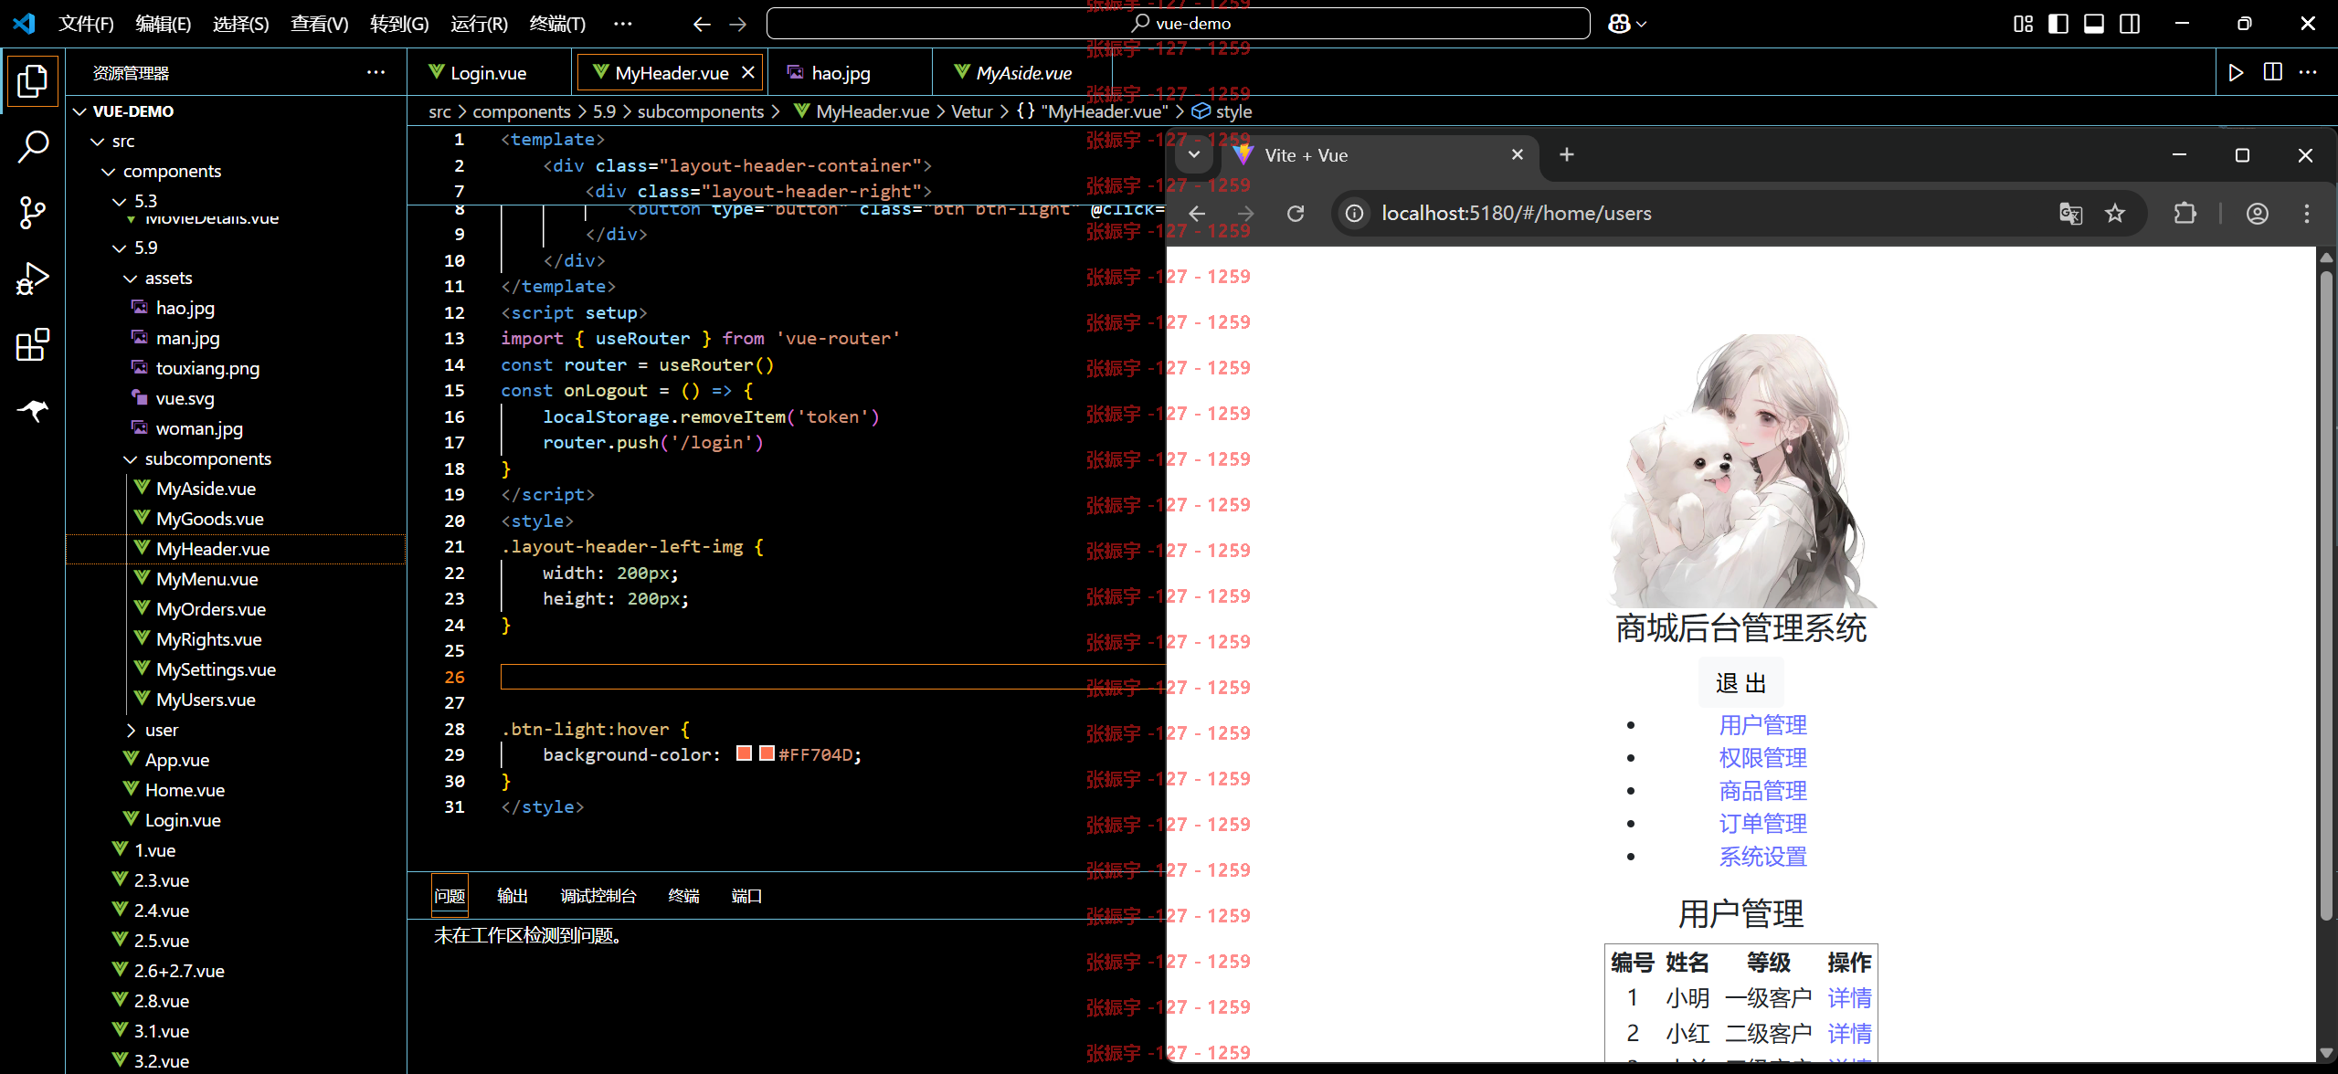Click 详情 for user 小明
This screenshot has width=2338, height=1074.
(1849, 998)
